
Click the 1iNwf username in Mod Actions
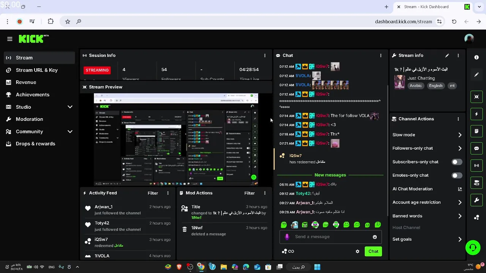point(196,218)
